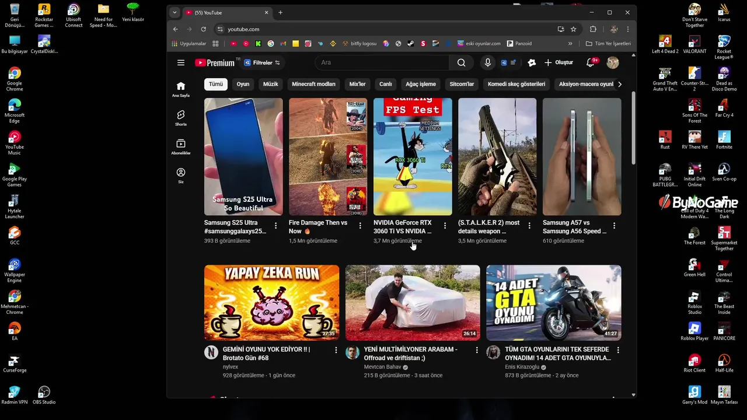
Task: Click the YouTube Premium logo
Action: click(215, 62)
